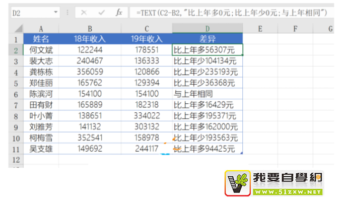
Task: Click the 姓名 header cell
Action: click(x=40, y=39)
